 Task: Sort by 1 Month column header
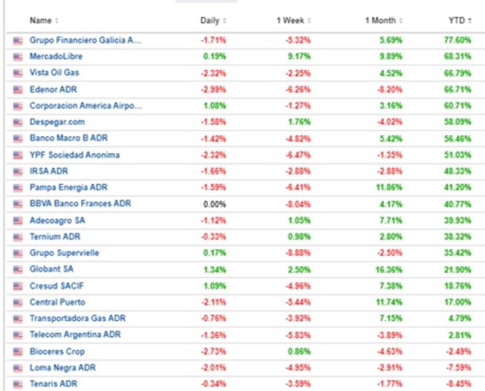(x=383, y=21)
